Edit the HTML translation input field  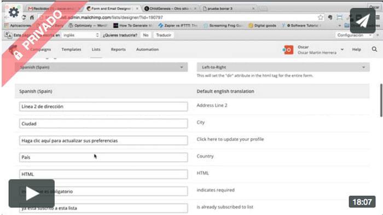coord(103,174)
